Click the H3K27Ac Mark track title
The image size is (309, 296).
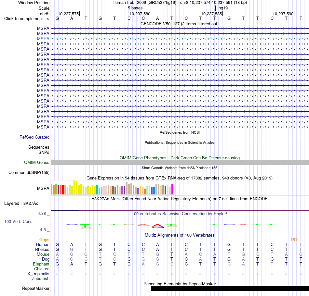[x=180, y=199]
